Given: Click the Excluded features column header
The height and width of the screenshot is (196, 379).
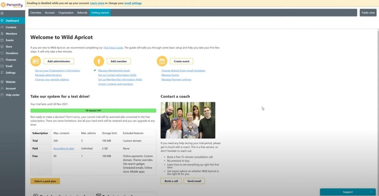Looking at the screenshot, I should [133, 133].
